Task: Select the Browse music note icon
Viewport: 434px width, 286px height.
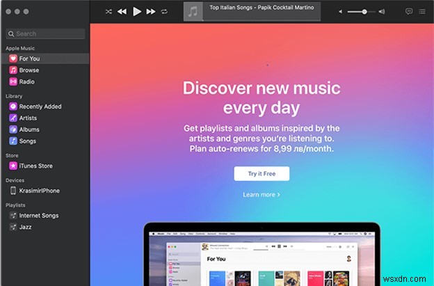Action: tap(13, 70)
